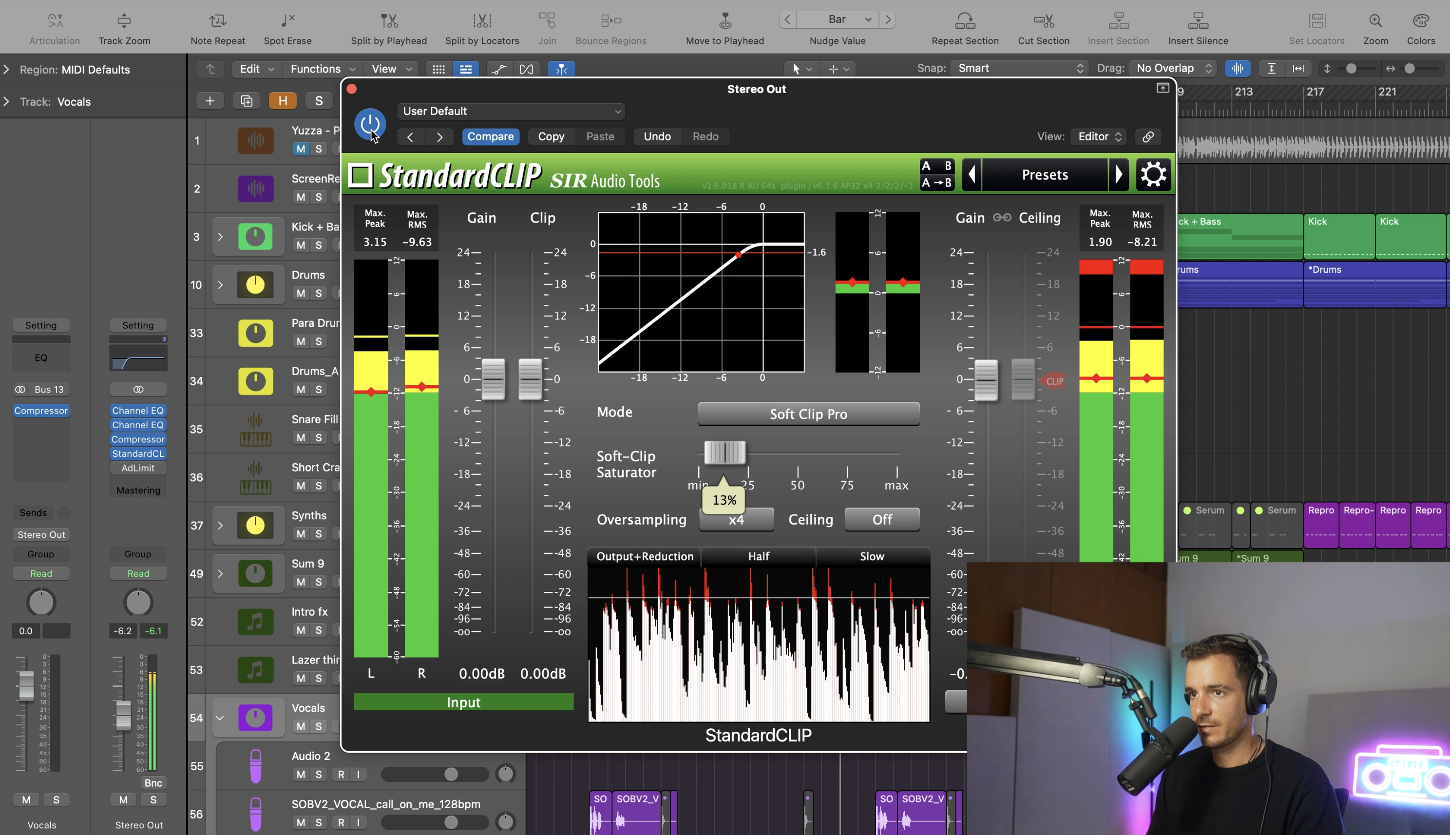This screenshot has width=1450, height=835.
Task: Expand the Kick + Bass track stack
Action: pos(220,236)
